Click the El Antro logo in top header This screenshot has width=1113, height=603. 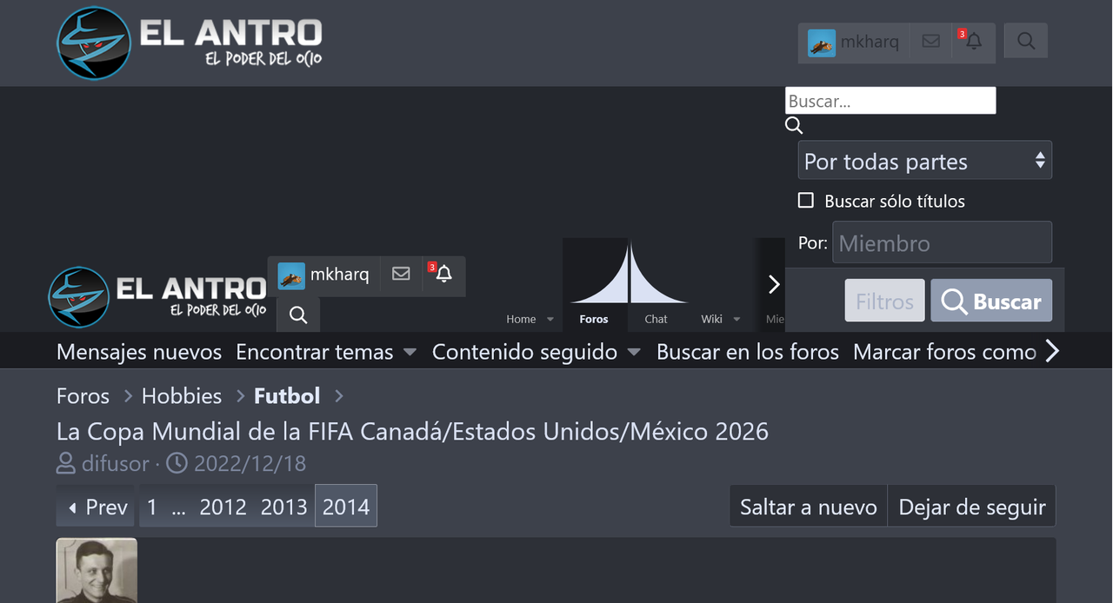(x=190, y=43)
